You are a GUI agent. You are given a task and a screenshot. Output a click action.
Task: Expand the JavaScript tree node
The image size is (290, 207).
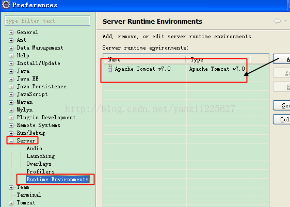coord(11,94)
